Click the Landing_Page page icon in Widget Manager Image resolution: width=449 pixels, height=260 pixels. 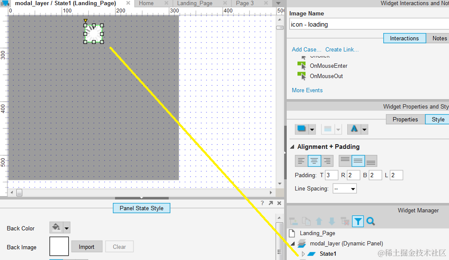(x=292, y=233)
